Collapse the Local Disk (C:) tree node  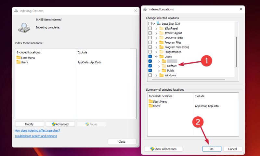tap(154, 24)
